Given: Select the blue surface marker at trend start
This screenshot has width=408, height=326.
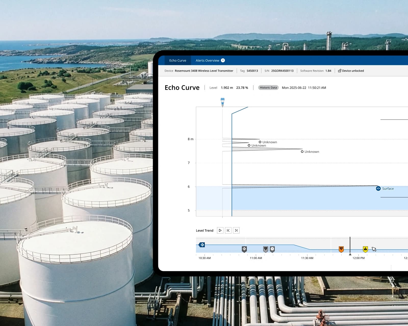Looking at the screenshot, I should [x=202, y=245].
